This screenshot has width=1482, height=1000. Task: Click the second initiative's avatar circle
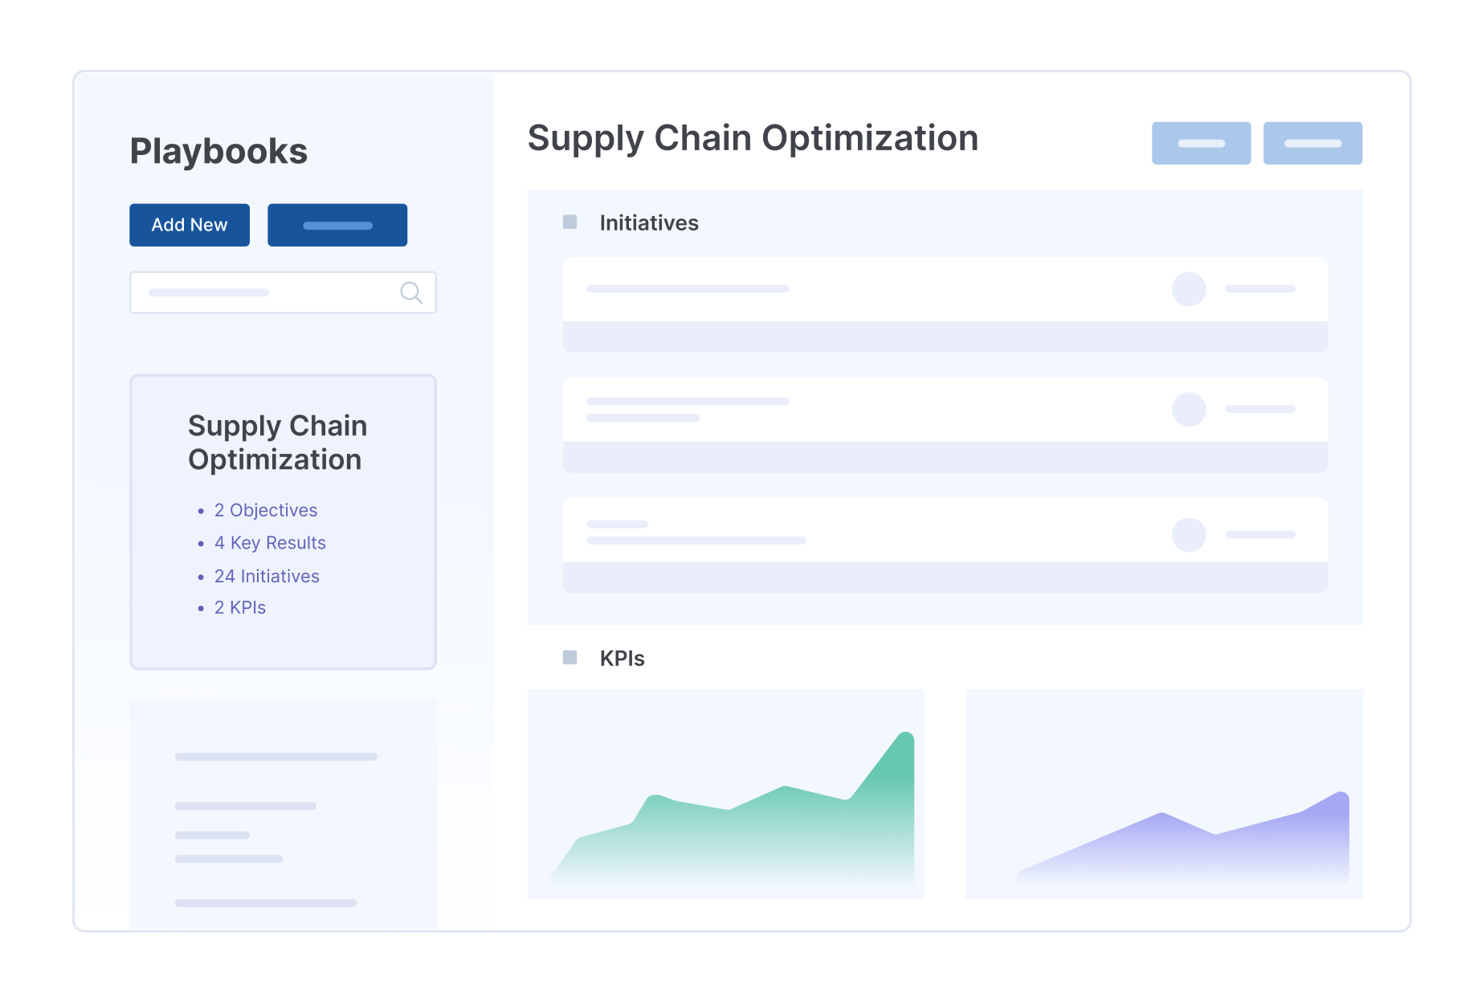1189,410
